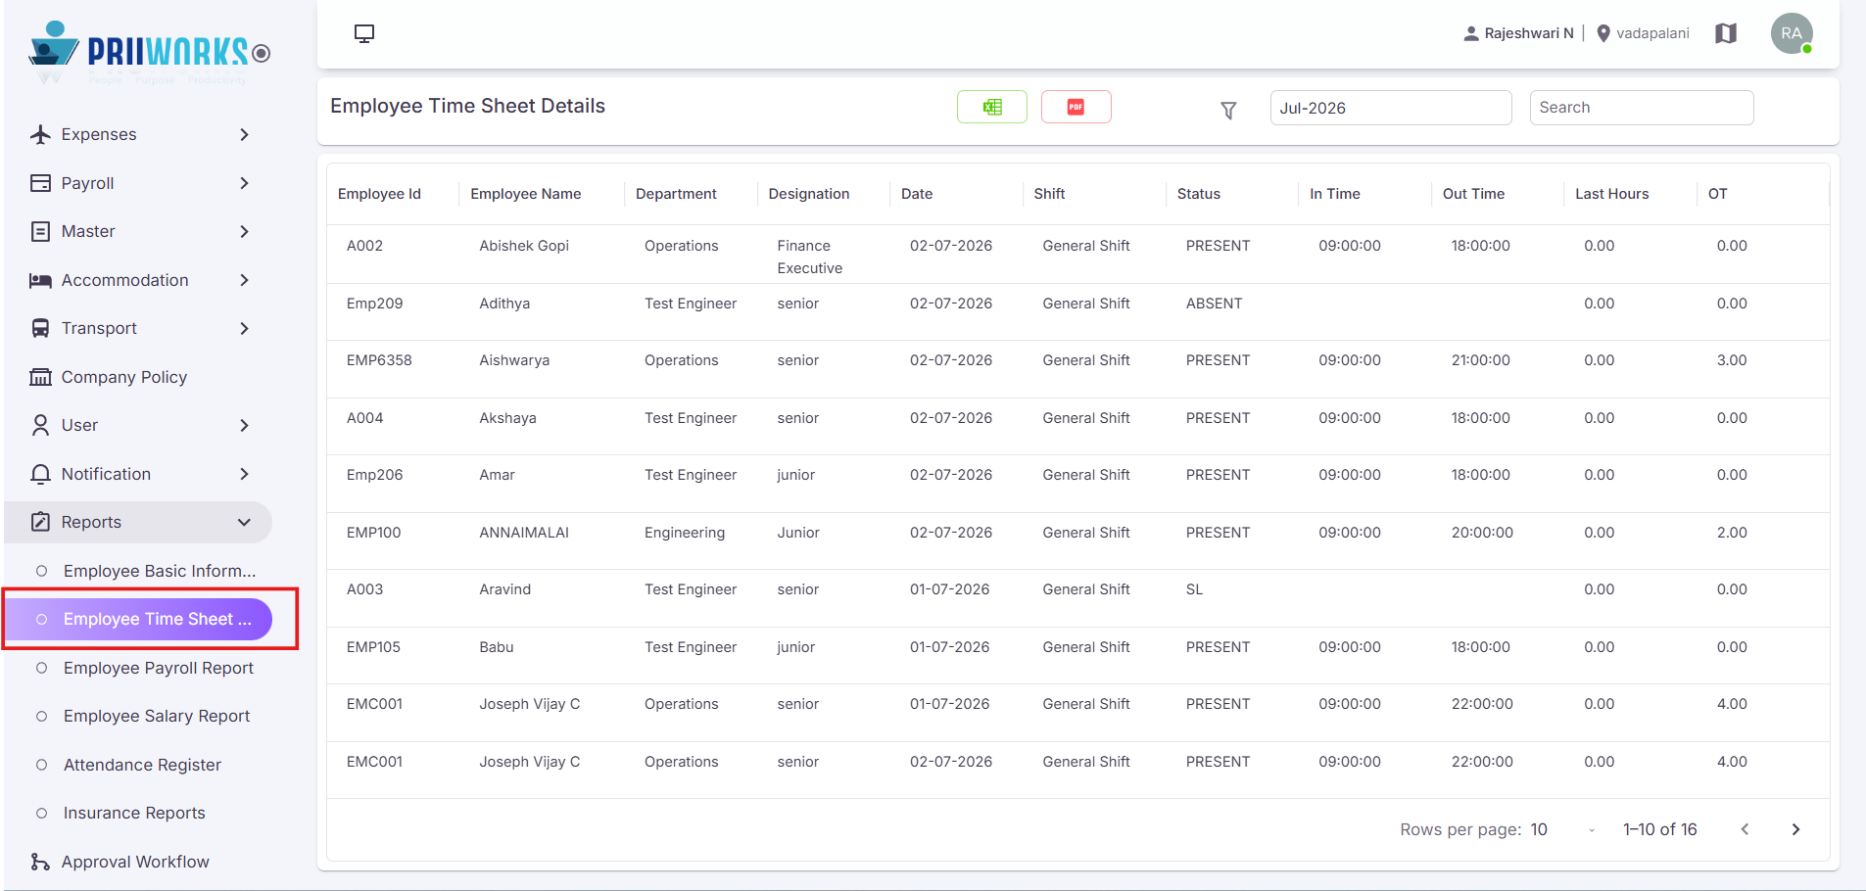This screenshot has width=1866, height=891.
Task: Sort by OT column header
Action: 1717,194
